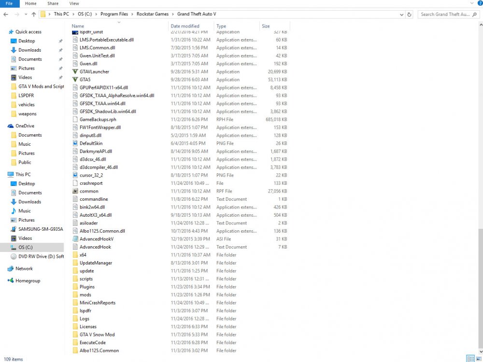Click the Refresh button in address bar
Image resolution: width=483 pixels, height=362 pixels.
tap(409, 14)
